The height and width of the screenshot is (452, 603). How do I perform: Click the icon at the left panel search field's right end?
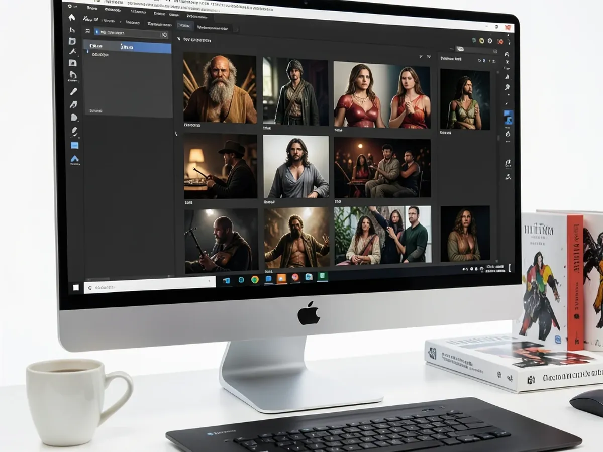[164, 35]
